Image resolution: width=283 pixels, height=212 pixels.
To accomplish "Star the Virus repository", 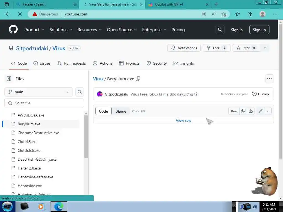I will point(246,48).
